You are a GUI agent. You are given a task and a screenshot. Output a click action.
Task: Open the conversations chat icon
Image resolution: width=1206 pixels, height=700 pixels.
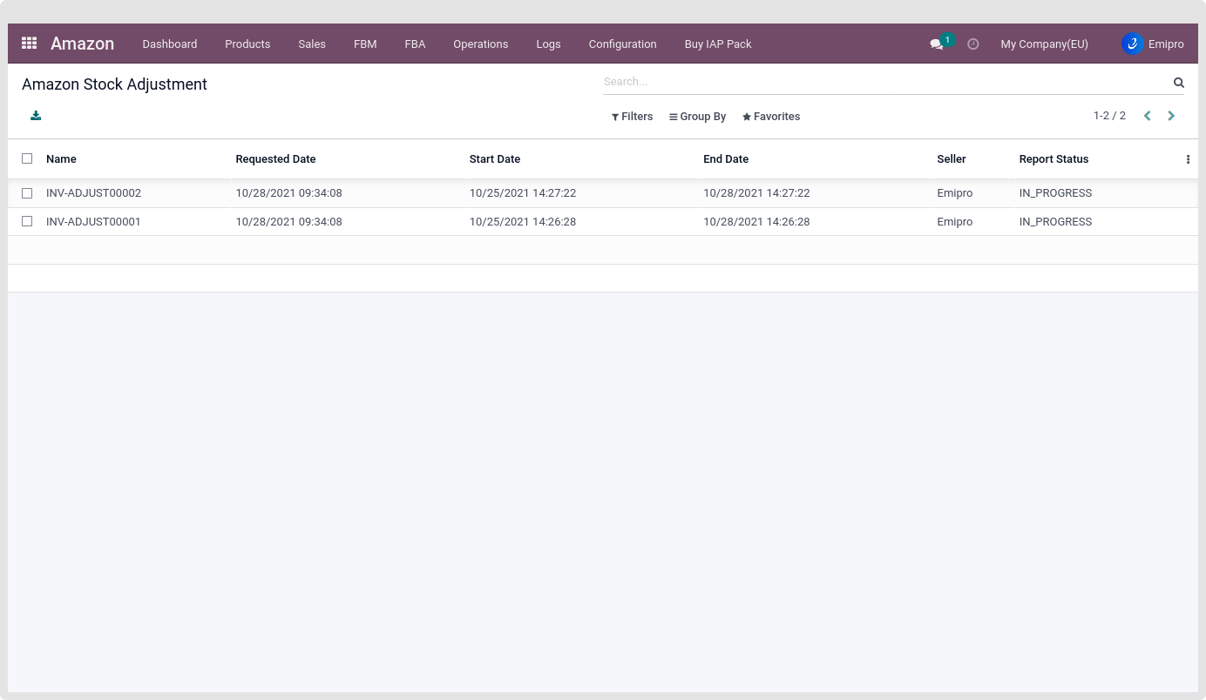(937, 44)
